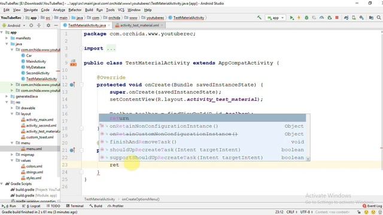Open Project Structure icon in toolbar
Image resolution: width=383 pixels, height=215 pixels.
click(x=371, y=17)
